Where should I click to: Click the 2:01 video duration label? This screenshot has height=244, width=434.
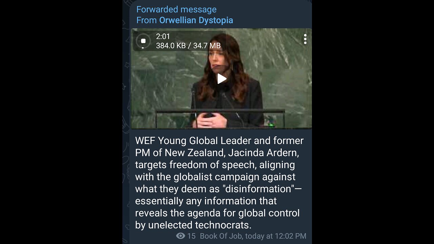163,36
